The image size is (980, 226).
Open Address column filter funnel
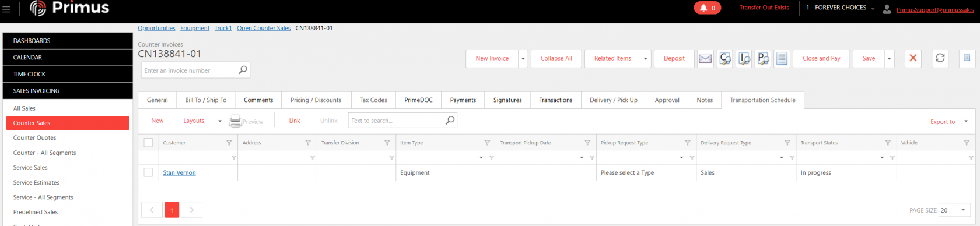pyautogui.click(x=308, y=143)
